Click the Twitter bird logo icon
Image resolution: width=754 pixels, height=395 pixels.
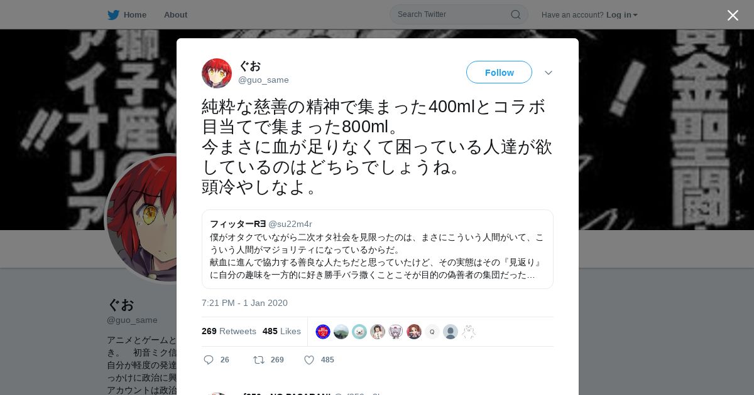point(113,14)
